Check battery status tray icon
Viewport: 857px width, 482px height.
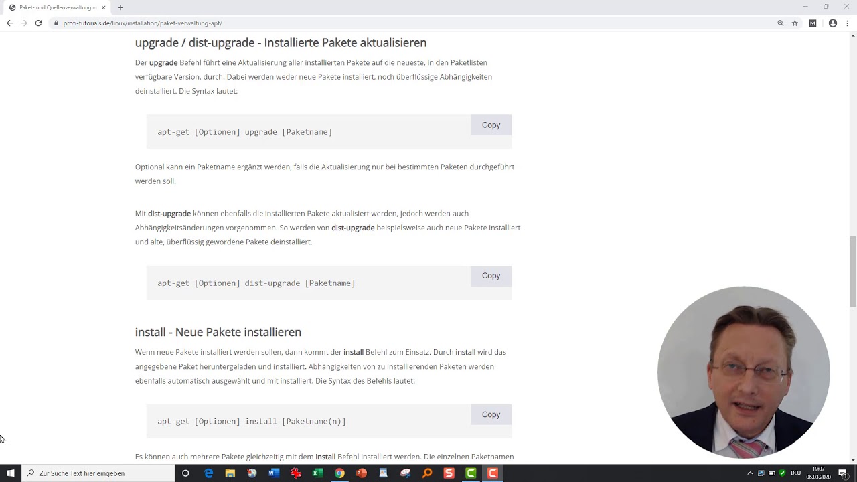point(771,473)
